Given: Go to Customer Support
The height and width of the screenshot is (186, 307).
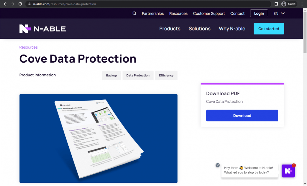Looking at the screenshot, I should point(209,13).
